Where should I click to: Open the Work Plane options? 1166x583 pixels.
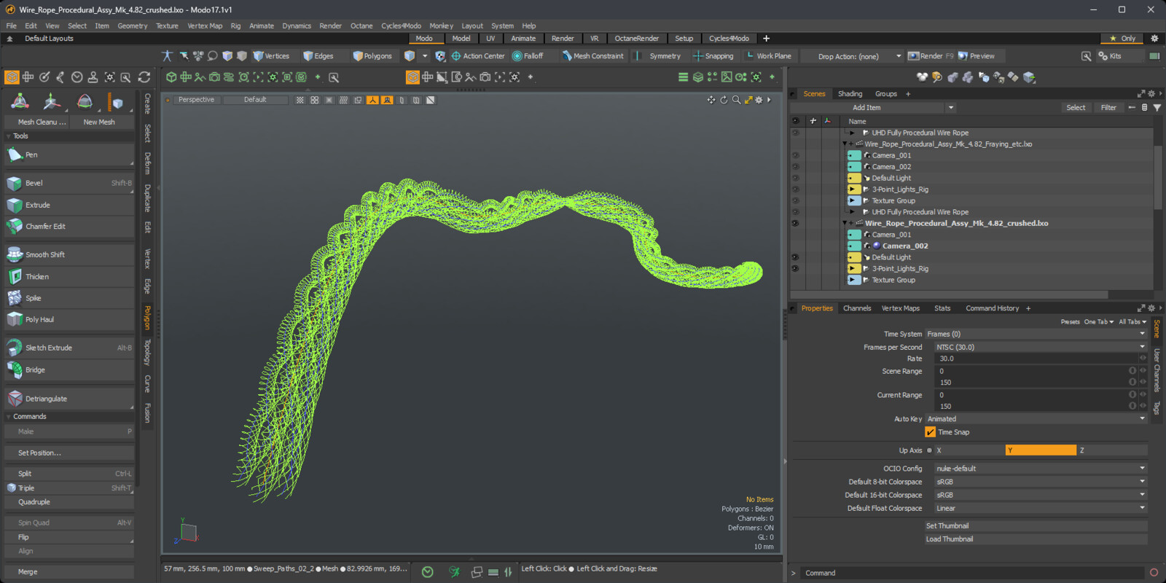[769, 56]
